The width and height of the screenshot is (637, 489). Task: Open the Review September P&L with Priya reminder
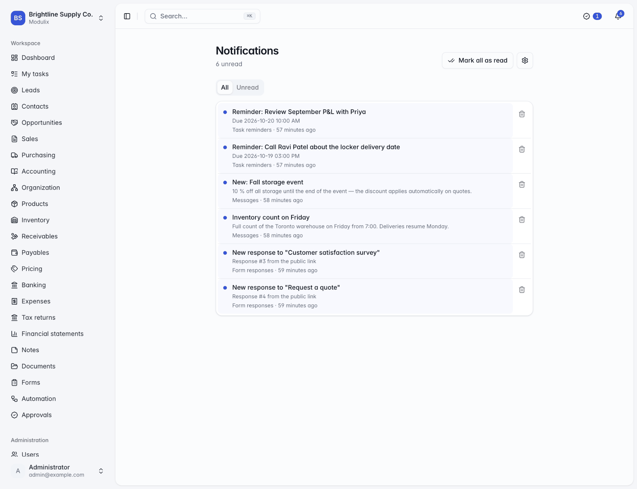(x=366, y=121)
